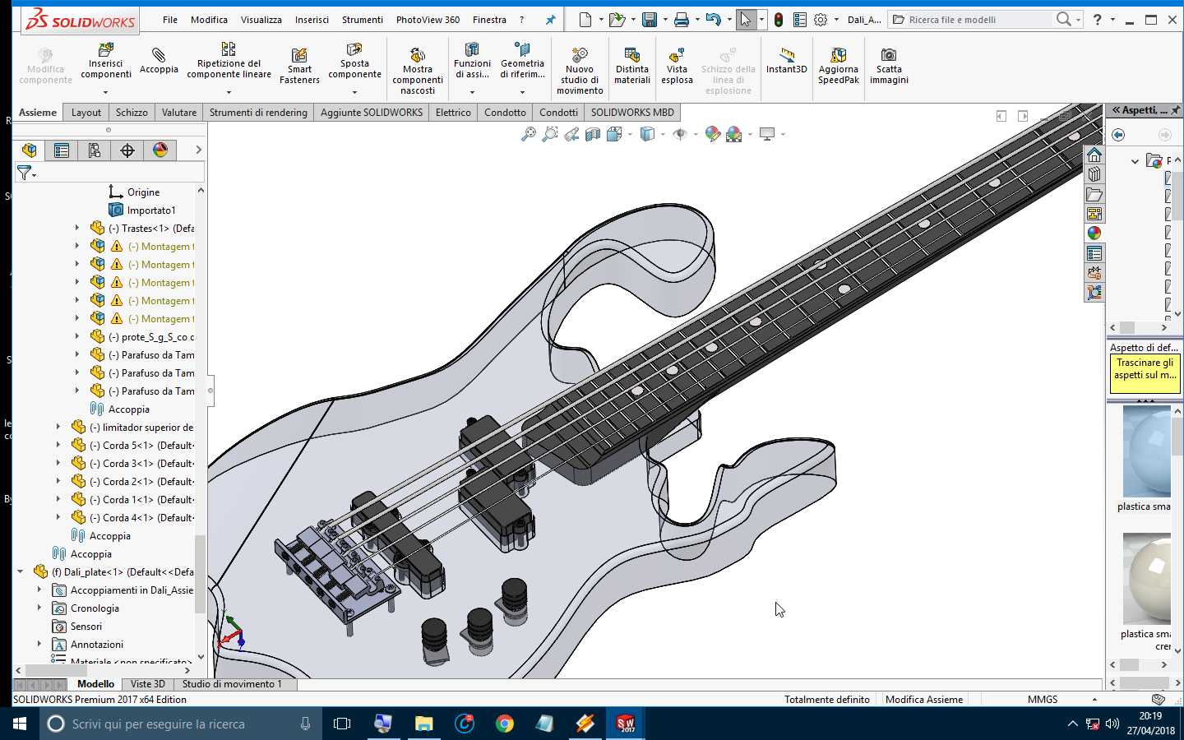The height and width of the screenshot is (740, 1184).
Task: Click Ricerca file e modelli search field
Action: 978,20
